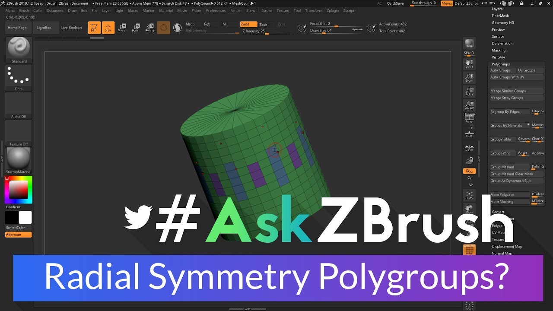Click the AAHalf icon
The height and width of the screenshot is (311, 553).
click(x=469, y=105)
